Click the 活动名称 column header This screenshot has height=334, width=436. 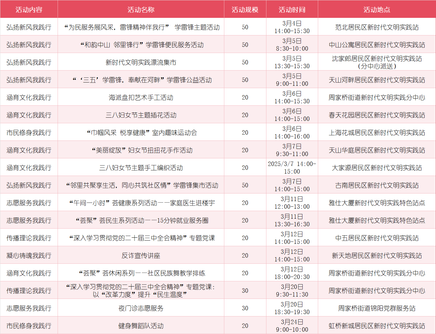pyautogui.click(x=141, y=9)
